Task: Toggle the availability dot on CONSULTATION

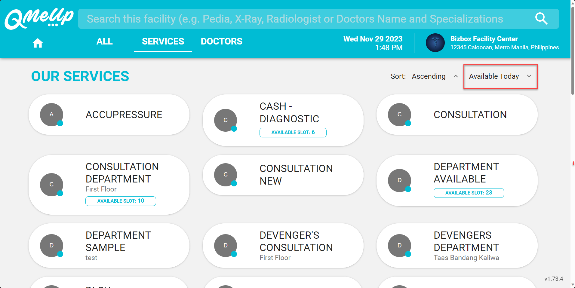Action: click(408, 123)
